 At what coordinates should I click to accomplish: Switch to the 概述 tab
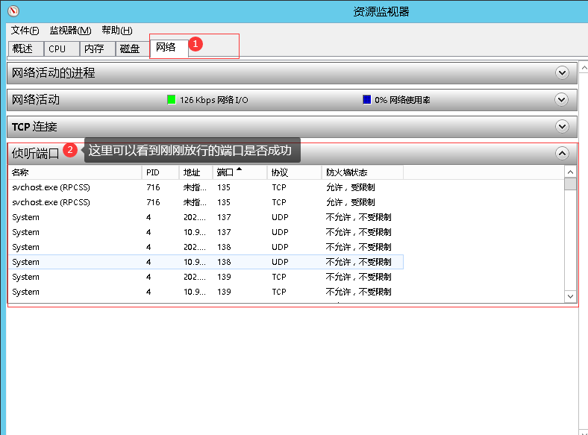(24, 48)
